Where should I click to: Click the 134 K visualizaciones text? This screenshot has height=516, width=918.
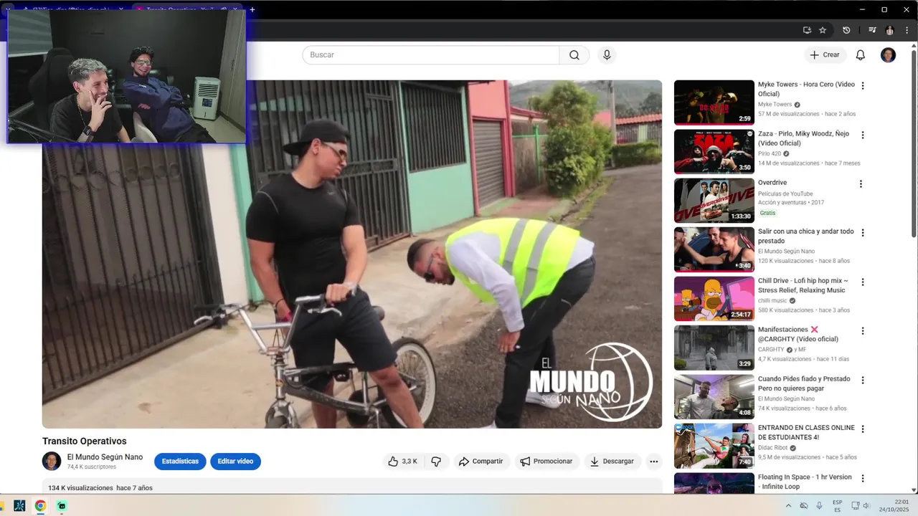tap(80, 488)
